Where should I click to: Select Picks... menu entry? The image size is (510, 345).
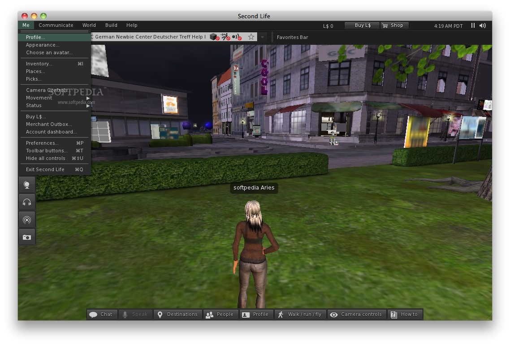point(55,79)
